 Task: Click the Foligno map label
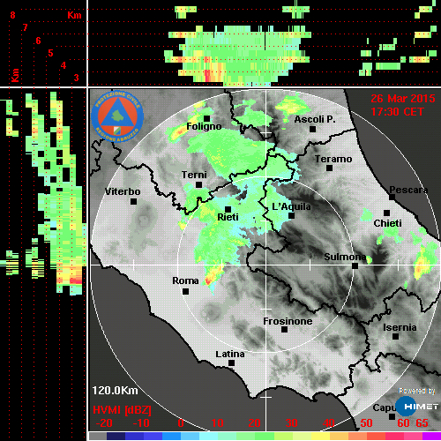click(x=204, y=127)
